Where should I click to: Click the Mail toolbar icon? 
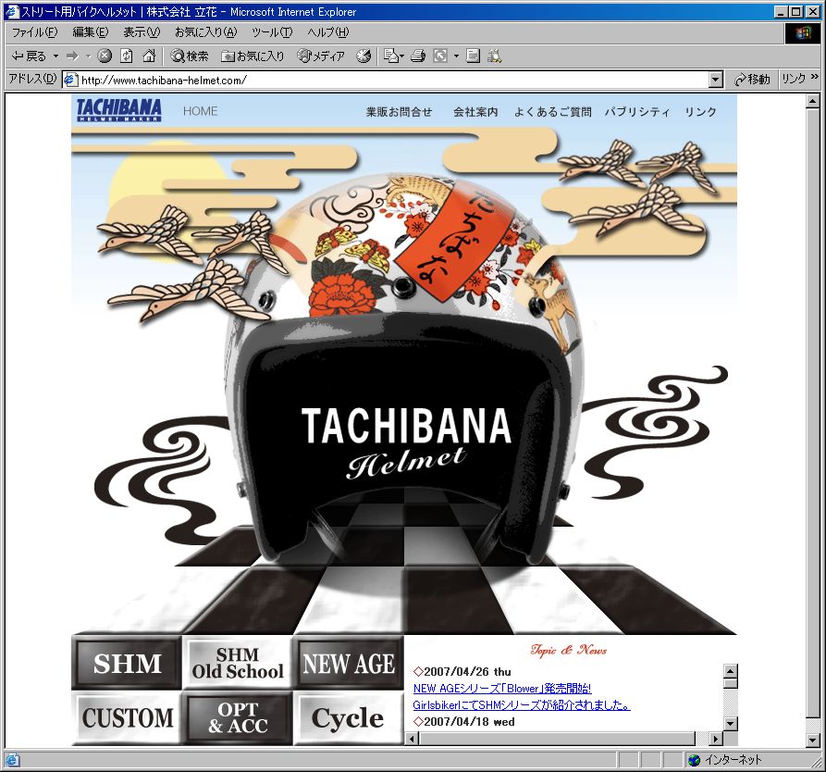coord(390,56)
